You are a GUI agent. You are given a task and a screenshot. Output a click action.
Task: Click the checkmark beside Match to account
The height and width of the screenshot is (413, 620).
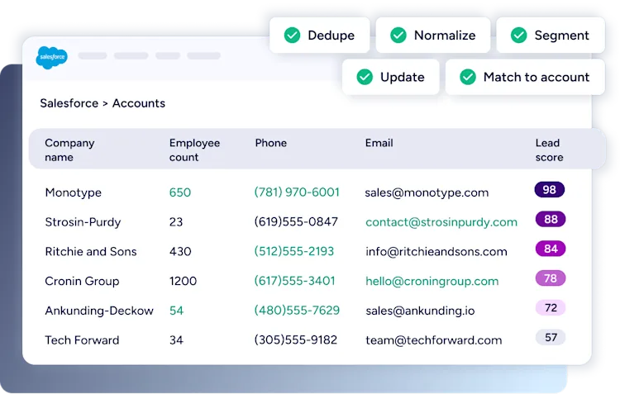click(468, 77)
